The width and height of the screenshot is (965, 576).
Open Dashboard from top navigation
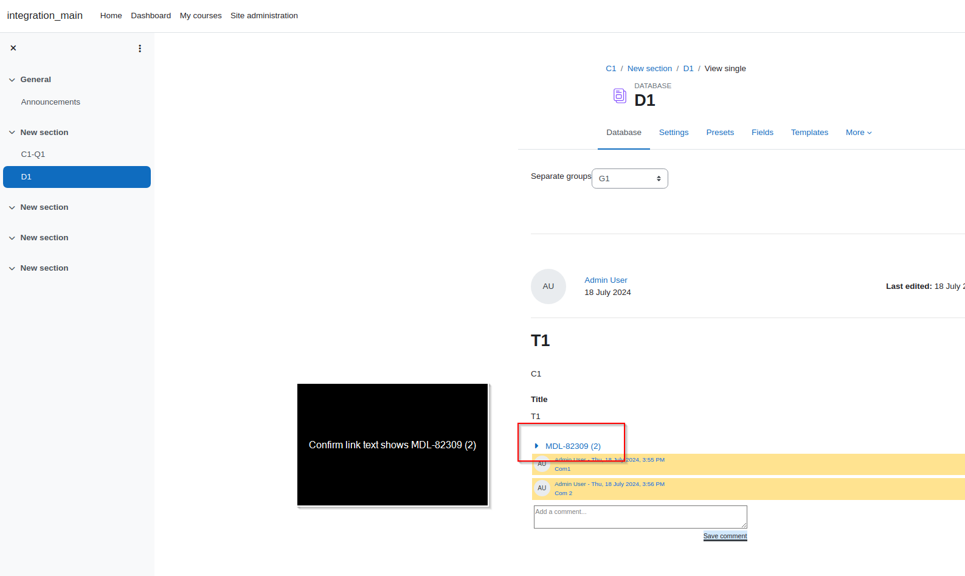coord(151,16)
